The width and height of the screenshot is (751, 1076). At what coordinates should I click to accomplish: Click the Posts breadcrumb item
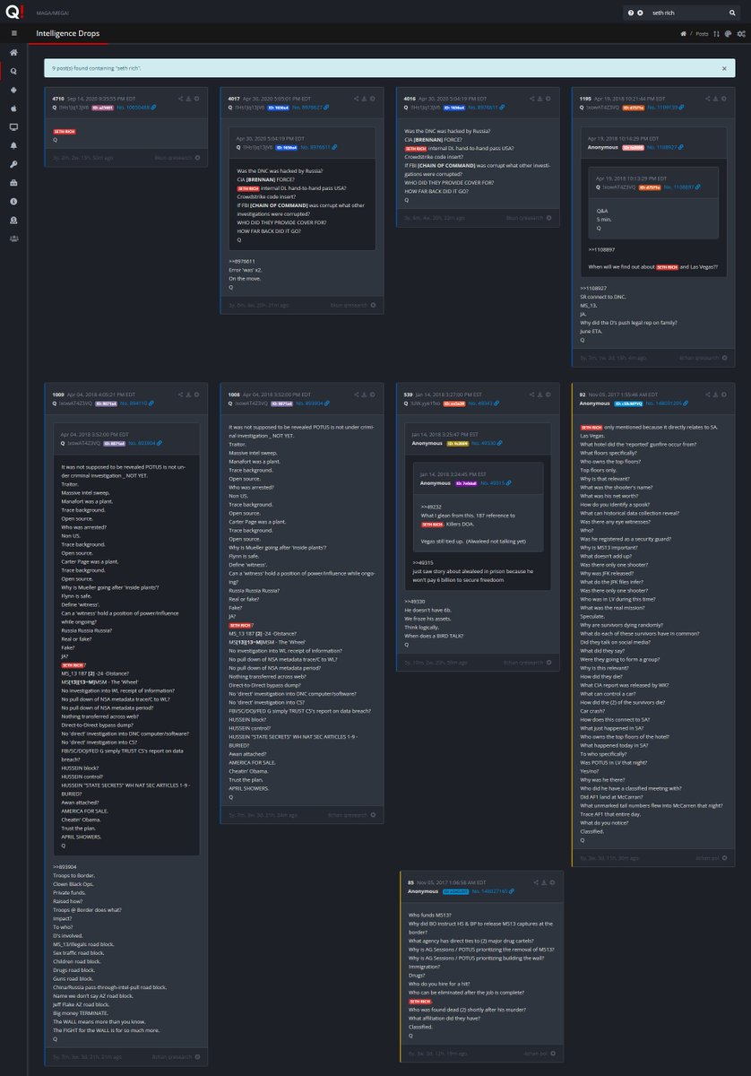click(x=702, y=33)
